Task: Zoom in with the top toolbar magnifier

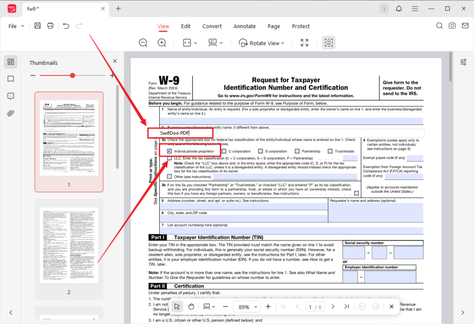Action: pos(162,43)
